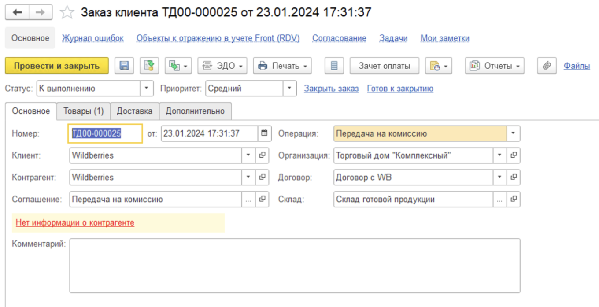Open the create-based-on icon menu
Screen dimensions: 599x307
[178, 66]
